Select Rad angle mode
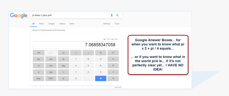Viewport: 229px width, 96px height. coord(39,53)
